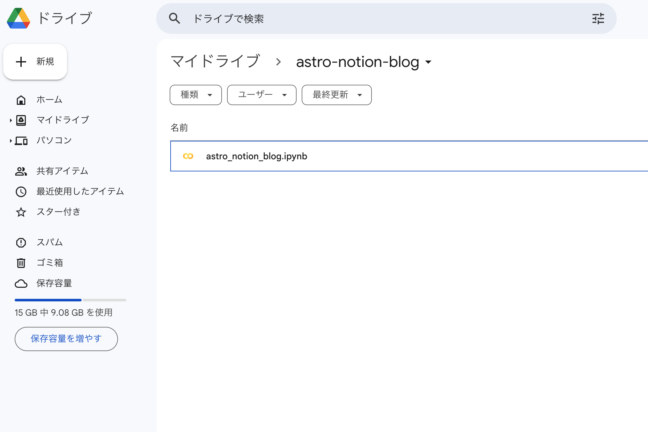Navigate to マイドライブ breadcrumb

click(215, 61)
